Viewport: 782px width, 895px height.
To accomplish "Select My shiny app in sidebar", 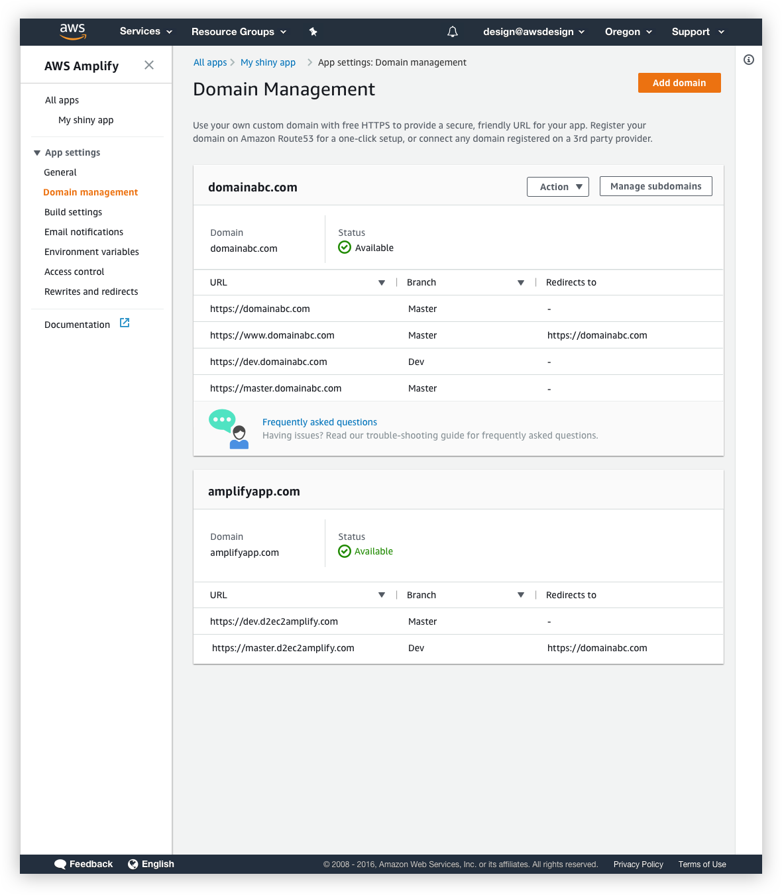I will [x=86, y=120].
